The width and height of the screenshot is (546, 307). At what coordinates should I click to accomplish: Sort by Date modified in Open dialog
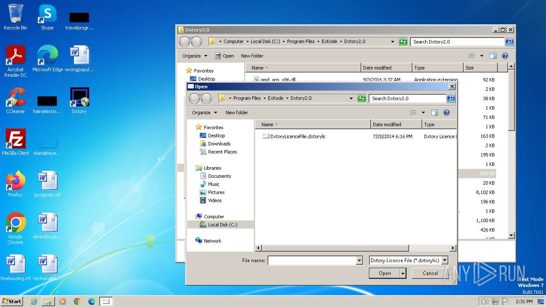pos(396,125)
